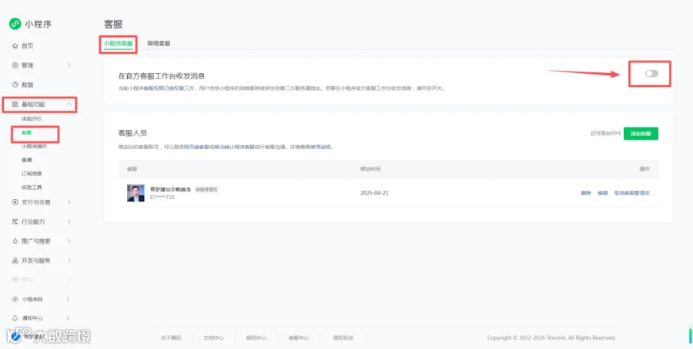Click the customer service agent avatar thumbnail
Image resolution: width=693 pixels, height=349 pixels.
tap(136, 193)
